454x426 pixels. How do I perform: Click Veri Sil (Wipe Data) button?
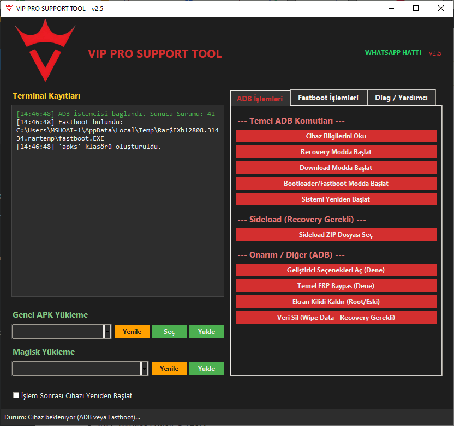tap(336, 317)
